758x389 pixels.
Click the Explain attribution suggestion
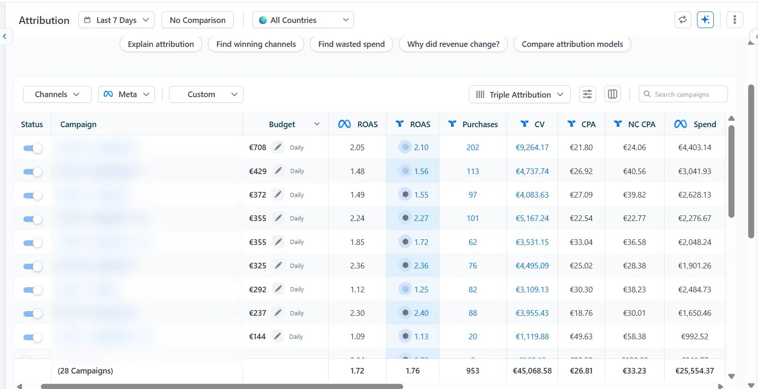[x=161, y=44]
